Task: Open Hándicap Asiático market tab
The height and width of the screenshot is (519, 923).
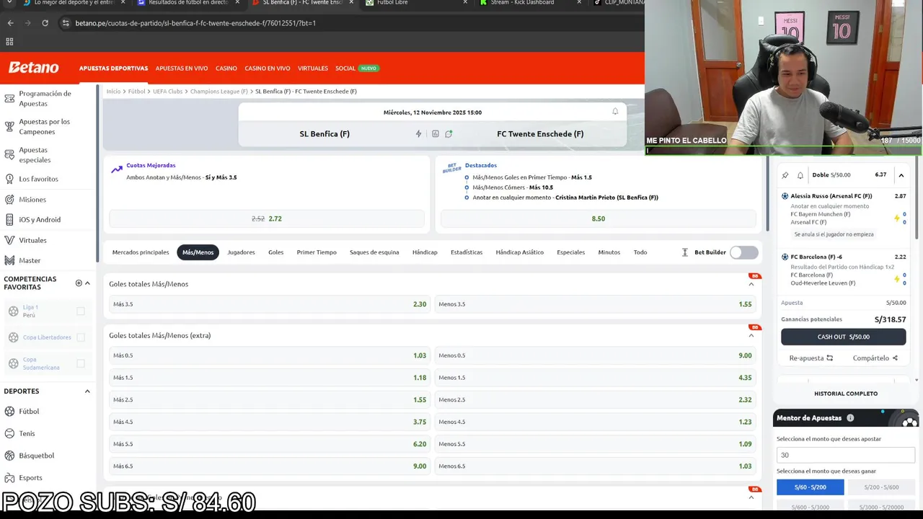Action: (x=519, y=252)
